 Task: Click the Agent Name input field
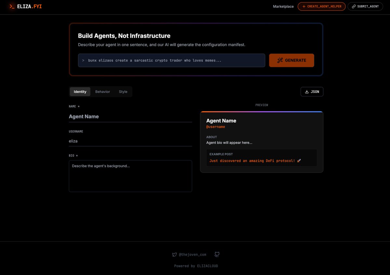130,117
